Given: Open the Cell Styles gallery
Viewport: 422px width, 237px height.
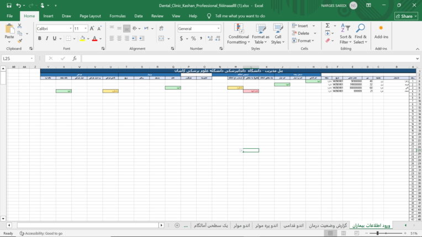Looking at the screenshot, I should pyautogui.click(x=278, y=34).
